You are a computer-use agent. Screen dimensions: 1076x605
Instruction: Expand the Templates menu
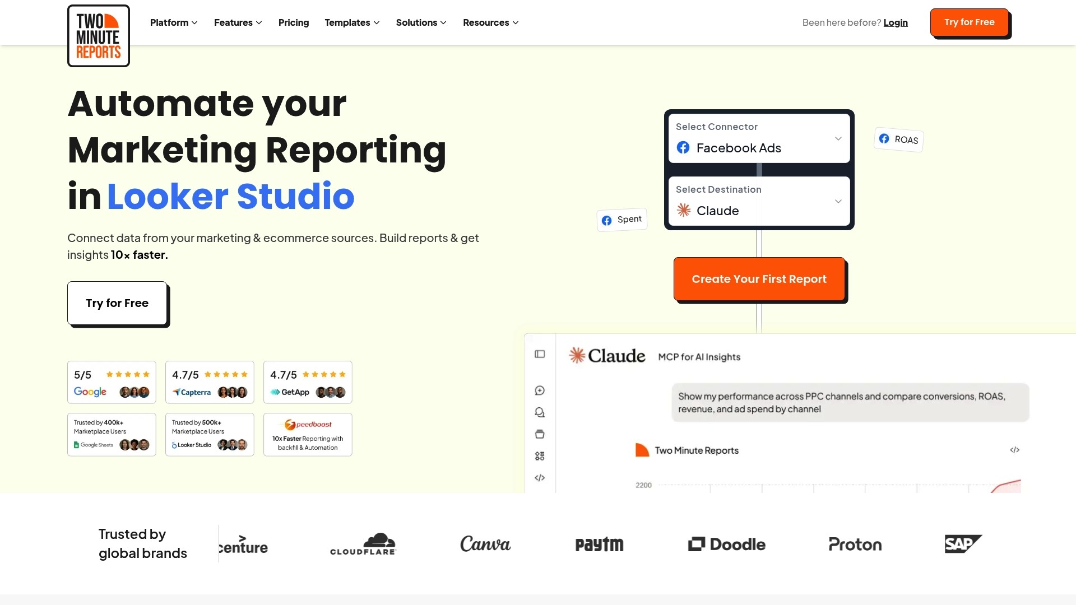[x=352, y=22]
